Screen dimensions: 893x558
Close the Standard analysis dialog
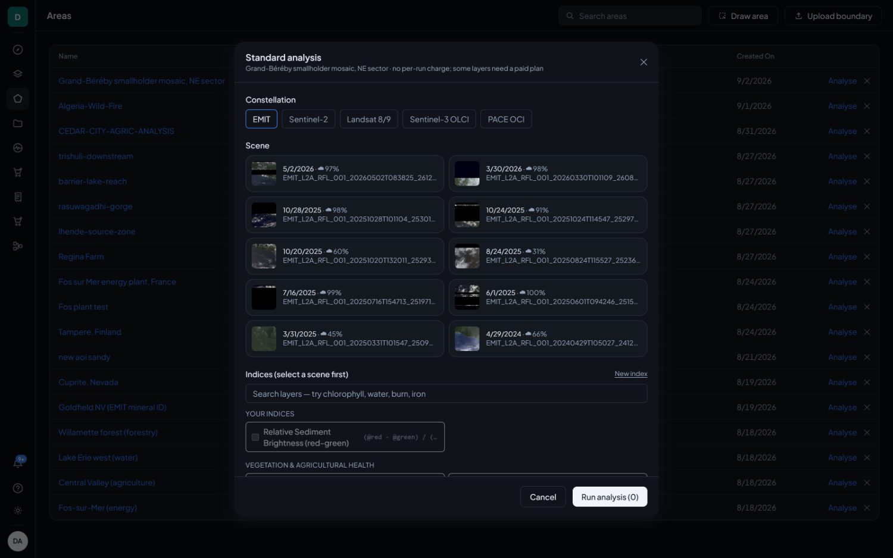[x=644, y=62]
